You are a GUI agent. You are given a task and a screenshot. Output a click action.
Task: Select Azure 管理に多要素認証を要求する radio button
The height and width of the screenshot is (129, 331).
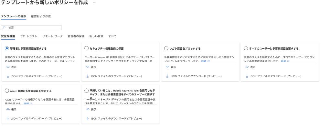7,91
